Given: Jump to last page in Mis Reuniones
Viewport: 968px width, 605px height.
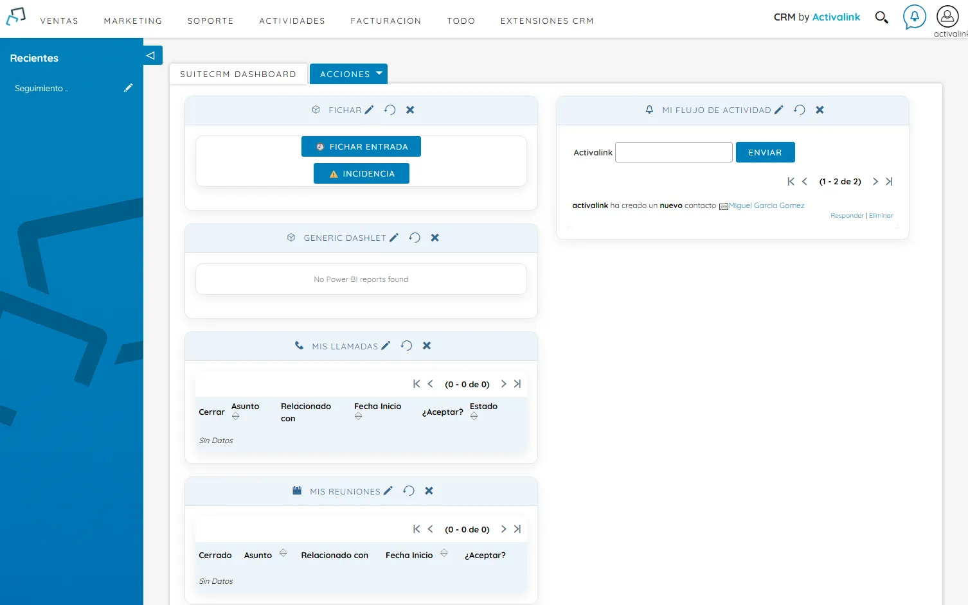Looking at the screenshot, I should click(x=517, y=529).
